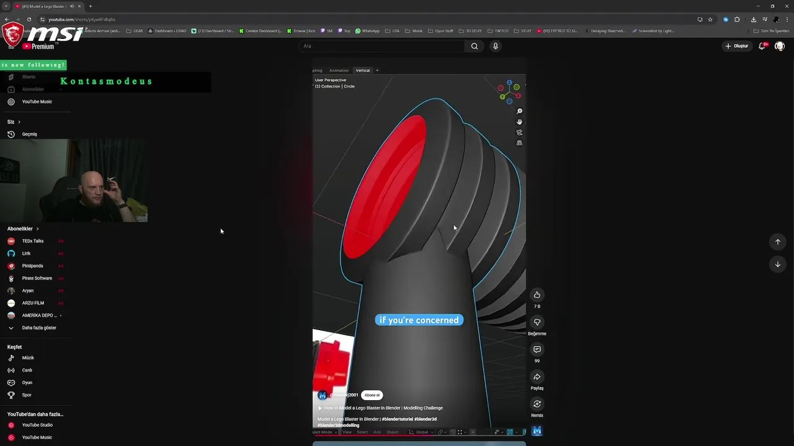Bookmark this page with star icon
Screen dimensions: 794x446
tap(710, 19)
